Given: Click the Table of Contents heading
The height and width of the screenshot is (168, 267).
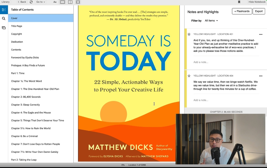Looking at the screenshot, I should 22,9.
